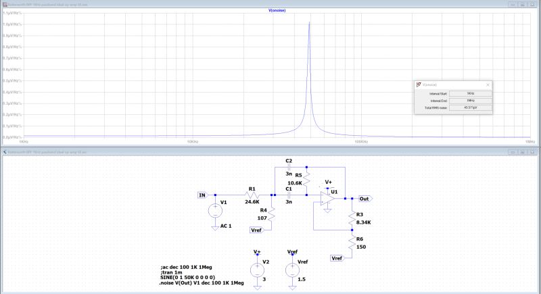Select resistor R5 symbol in schematic
541x294 pixels.
(x=306, y=180)
